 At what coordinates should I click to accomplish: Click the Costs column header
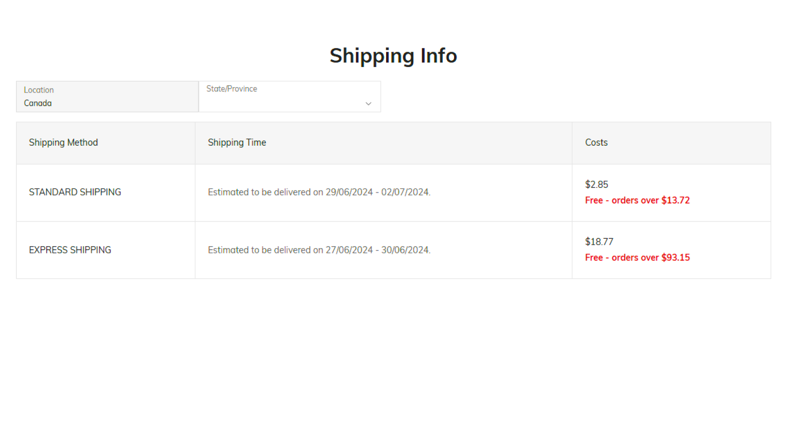596,143
